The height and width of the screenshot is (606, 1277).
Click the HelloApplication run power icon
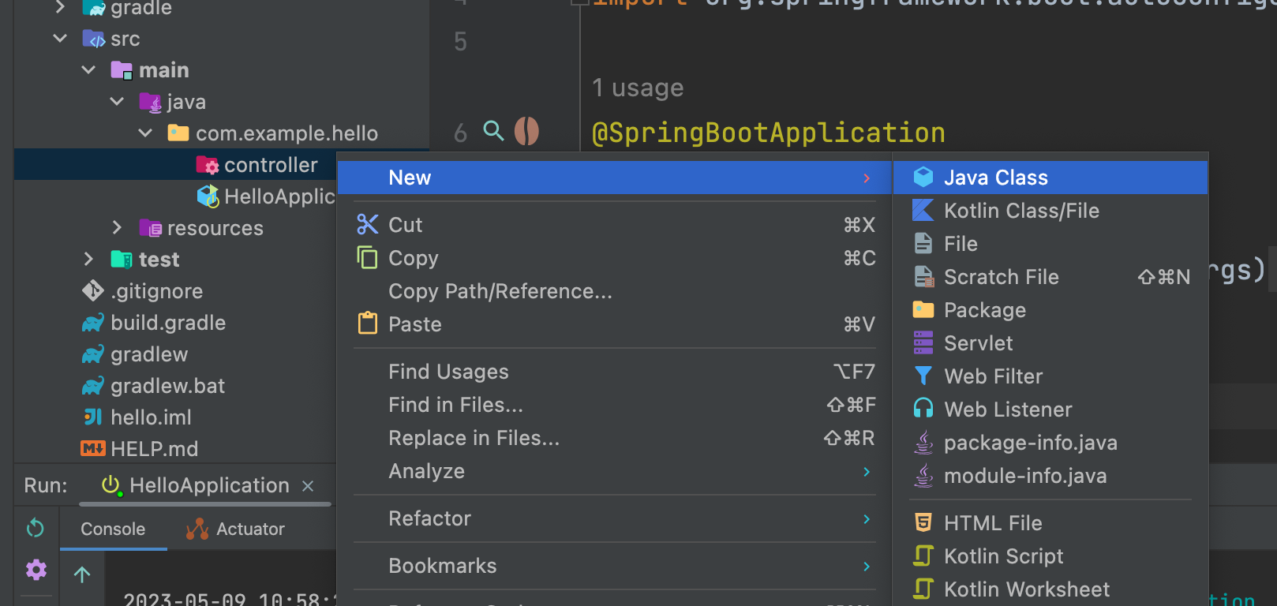112,485
